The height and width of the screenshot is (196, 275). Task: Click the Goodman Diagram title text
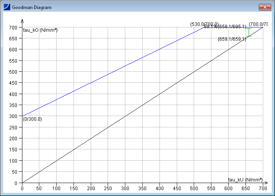pyautogui.click(x=31, y=7)
